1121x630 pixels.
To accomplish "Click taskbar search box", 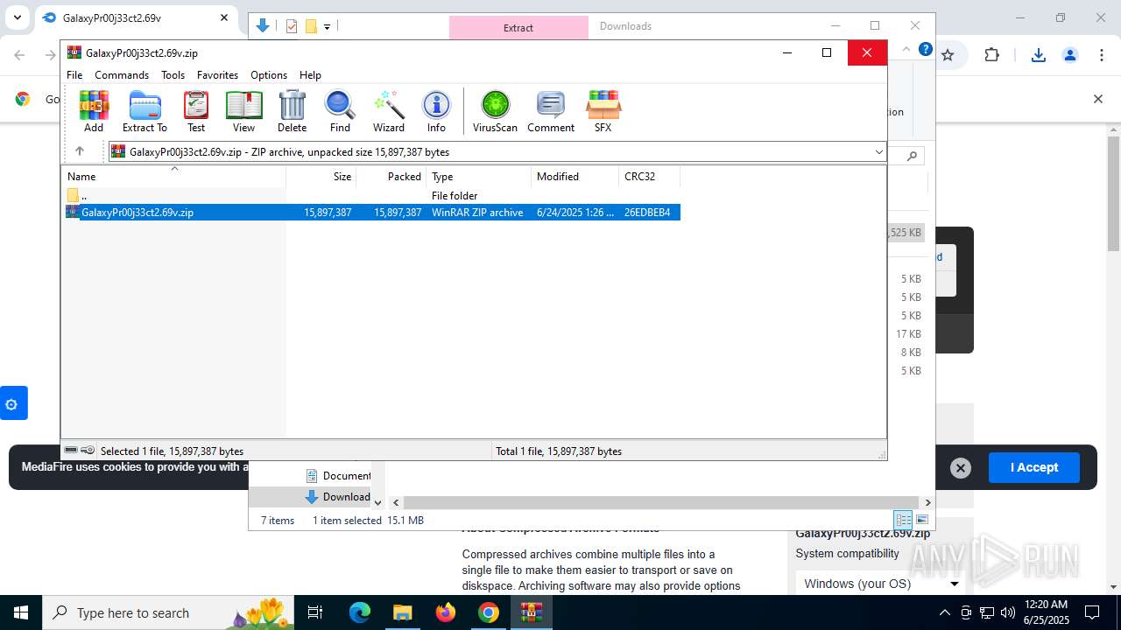I will tap(169, 612).
